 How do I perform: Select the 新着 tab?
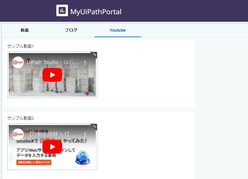pyautogui.click(x=24, y=30)
